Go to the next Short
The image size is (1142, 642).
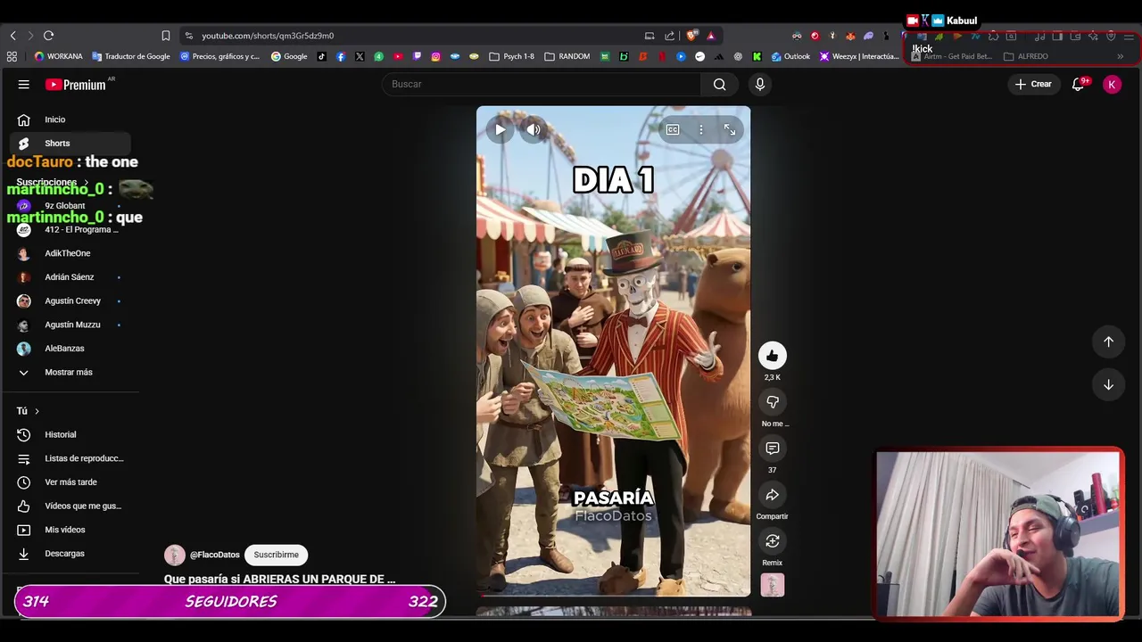(1108, 384)
